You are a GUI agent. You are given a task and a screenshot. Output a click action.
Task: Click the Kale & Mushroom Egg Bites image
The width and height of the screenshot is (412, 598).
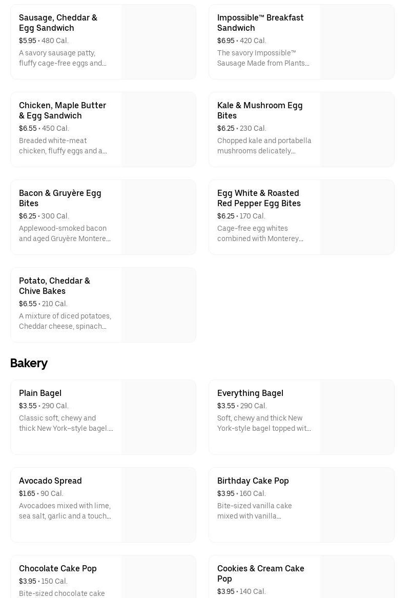coord(357,129)
